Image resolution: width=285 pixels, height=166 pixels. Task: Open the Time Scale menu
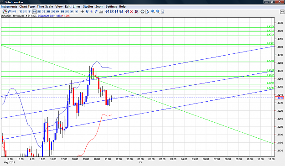tap(45, 6)
